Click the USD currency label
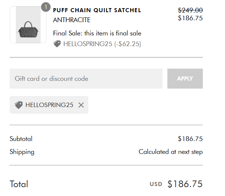The width and height of the screenshot is (225, 196). (x=156, y=184)
